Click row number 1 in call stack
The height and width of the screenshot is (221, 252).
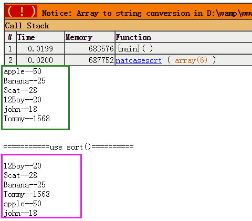coord(10,49)
